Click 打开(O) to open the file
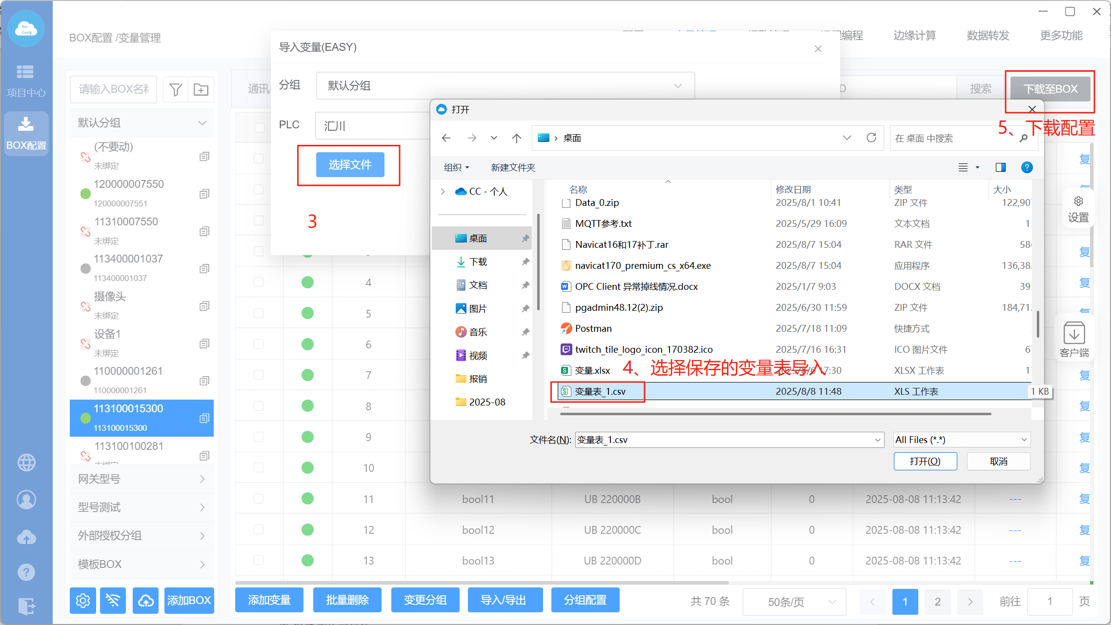 pyautogui.click(x=925, y=461)
